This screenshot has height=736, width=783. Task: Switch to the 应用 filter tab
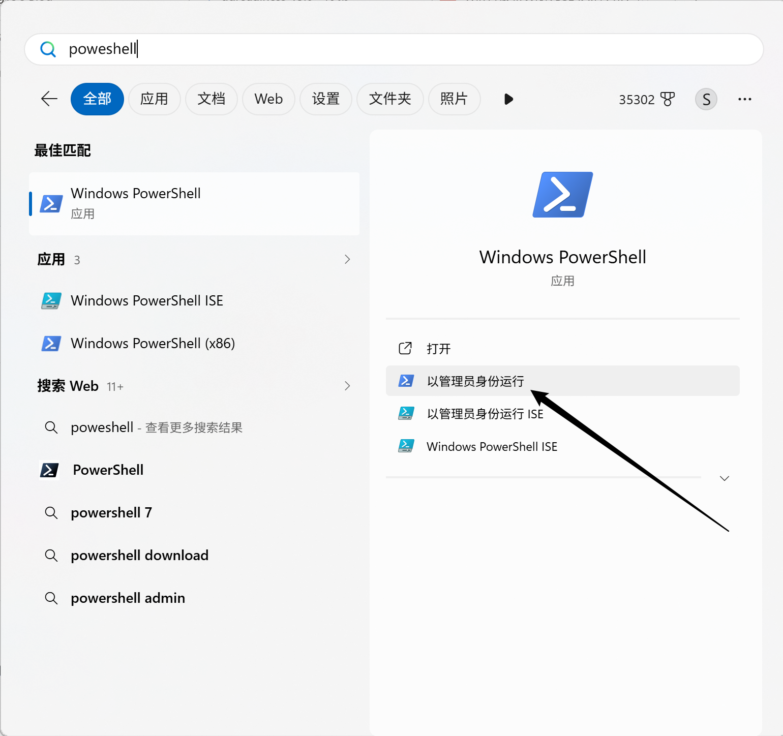tap(154, 99)
